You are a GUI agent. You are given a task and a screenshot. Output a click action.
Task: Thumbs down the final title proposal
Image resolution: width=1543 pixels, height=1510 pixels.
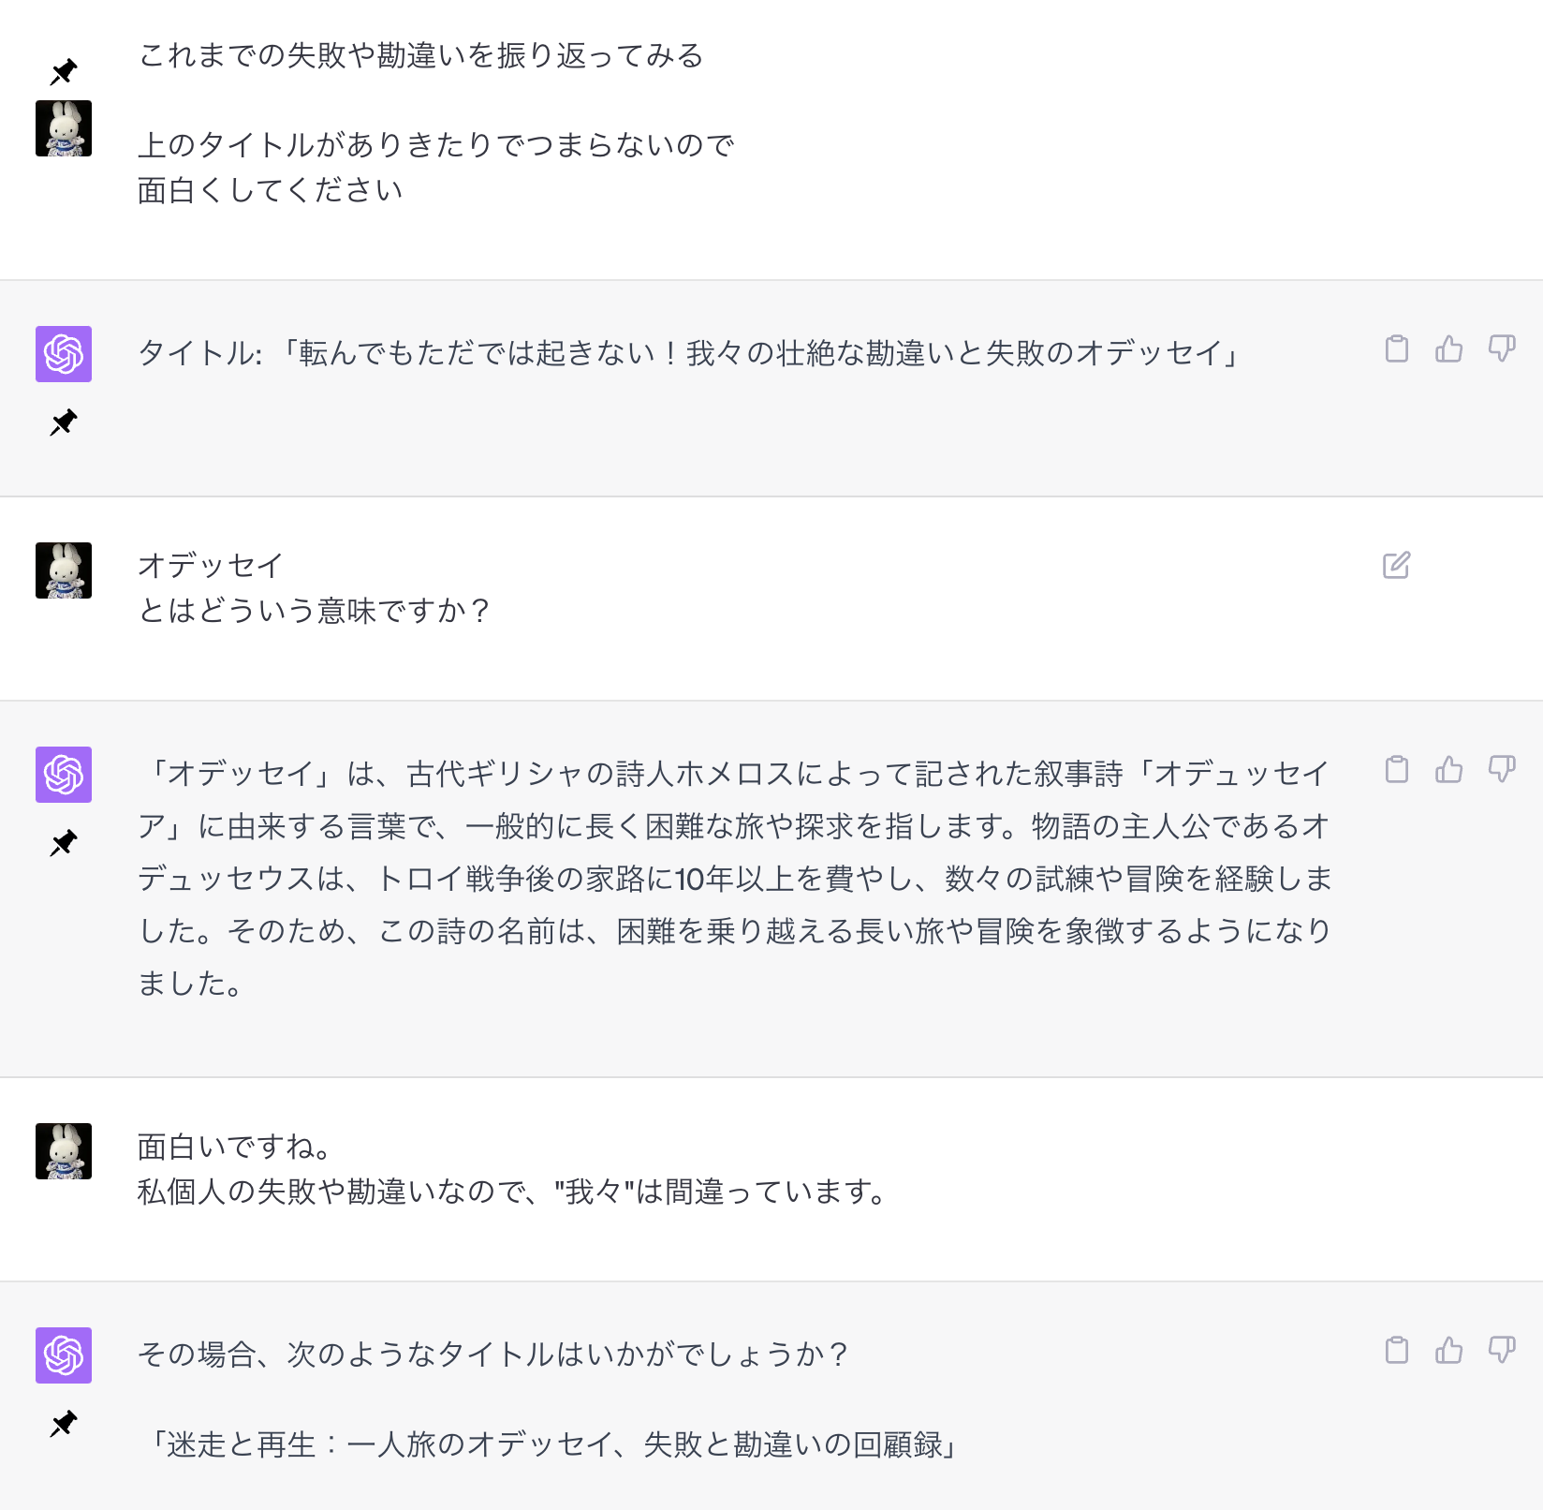point(1502,1352)
